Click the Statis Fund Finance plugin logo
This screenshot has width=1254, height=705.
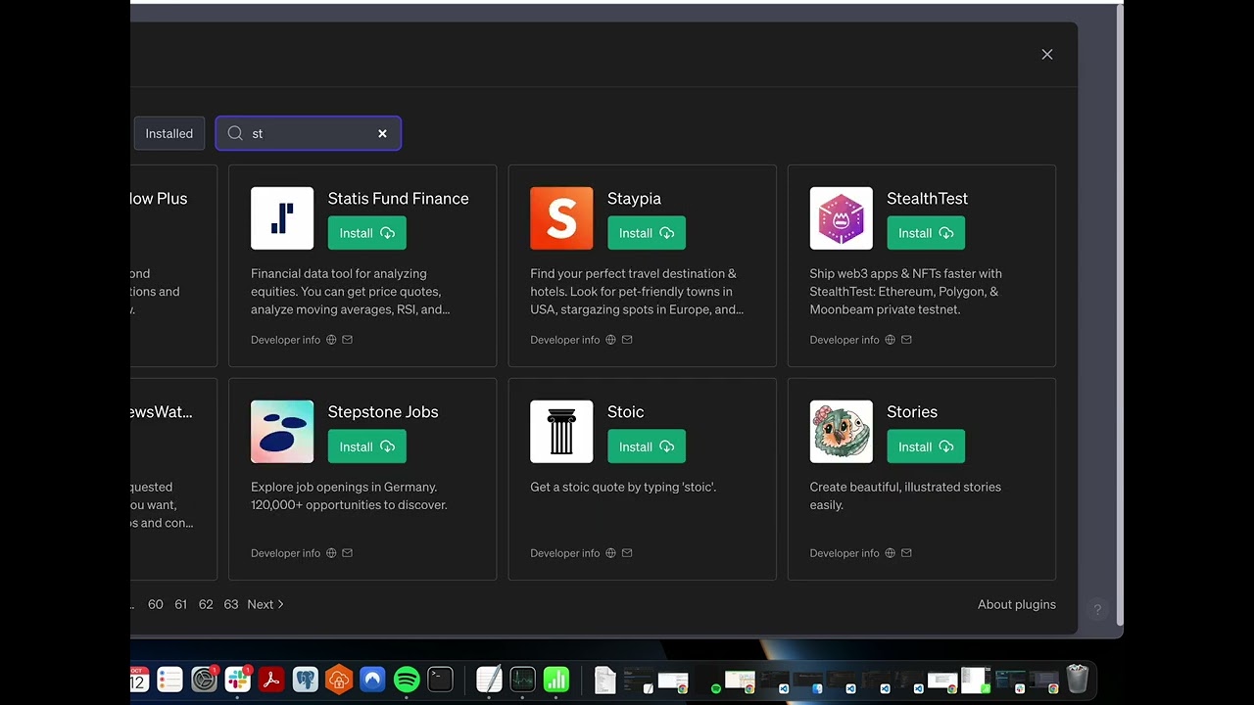pyautogui.click(x=282, y=218)
